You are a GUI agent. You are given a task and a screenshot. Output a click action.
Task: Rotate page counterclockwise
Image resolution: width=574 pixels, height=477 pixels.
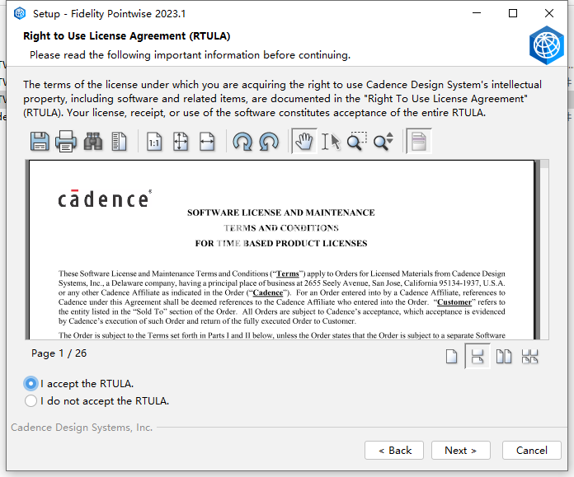[x=269, y=142]
